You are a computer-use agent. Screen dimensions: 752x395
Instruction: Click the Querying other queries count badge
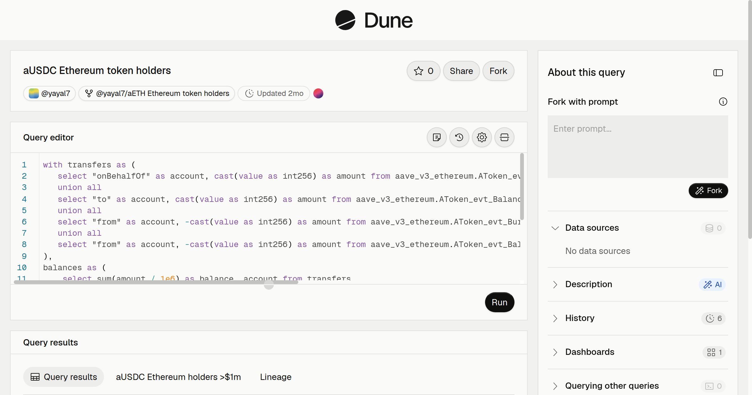[x=713, y=386]
